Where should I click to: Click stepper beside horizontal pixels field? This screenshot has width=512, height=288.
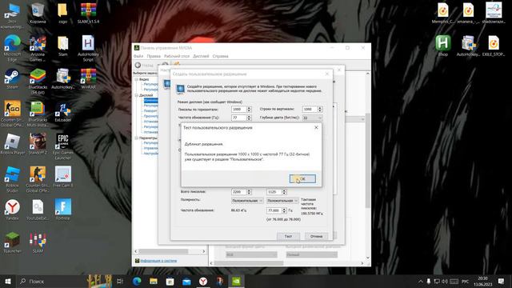(x=249, y=110)
